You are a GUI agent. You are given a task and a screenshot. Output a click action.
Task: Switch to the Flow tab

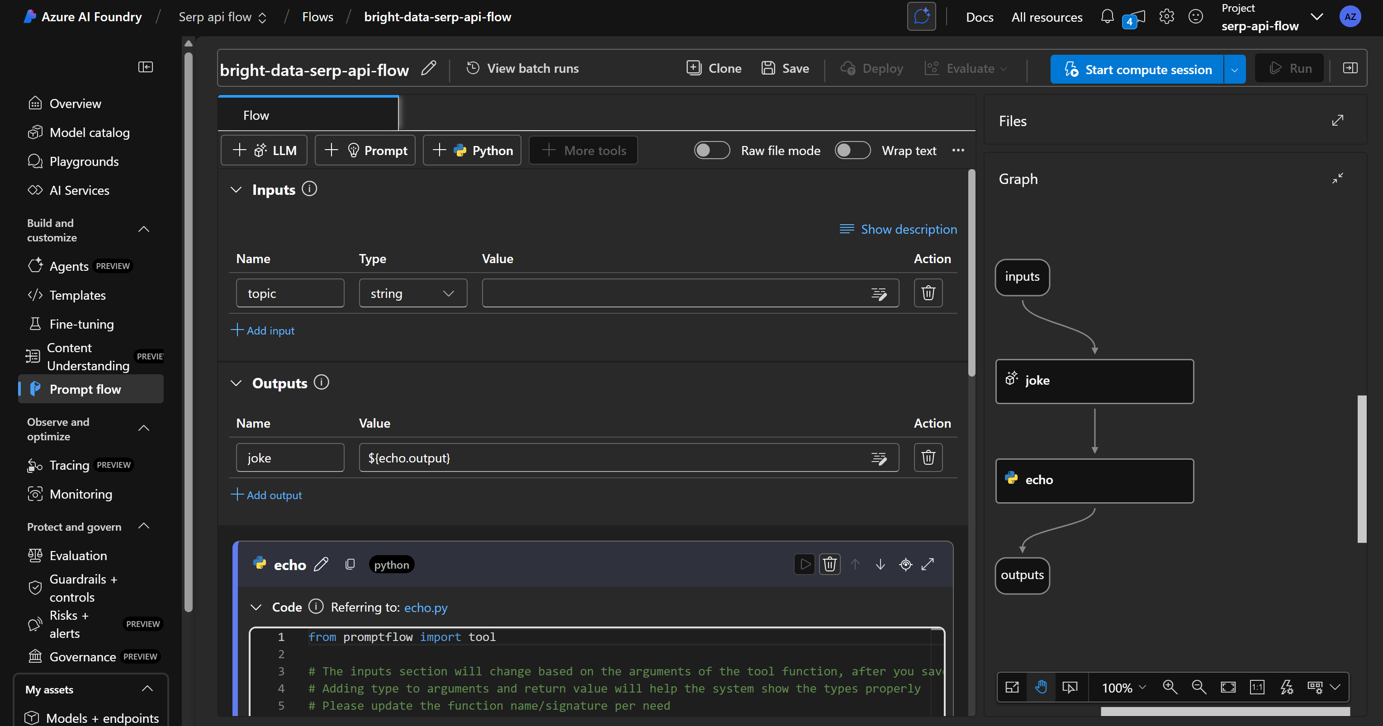click(256, 114)
